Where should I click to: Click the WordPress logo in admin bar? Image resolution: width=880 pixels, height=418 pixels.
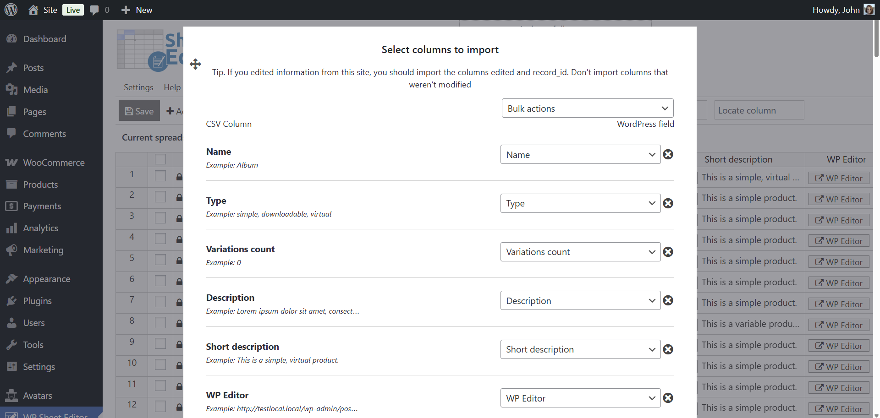point(11,10)
